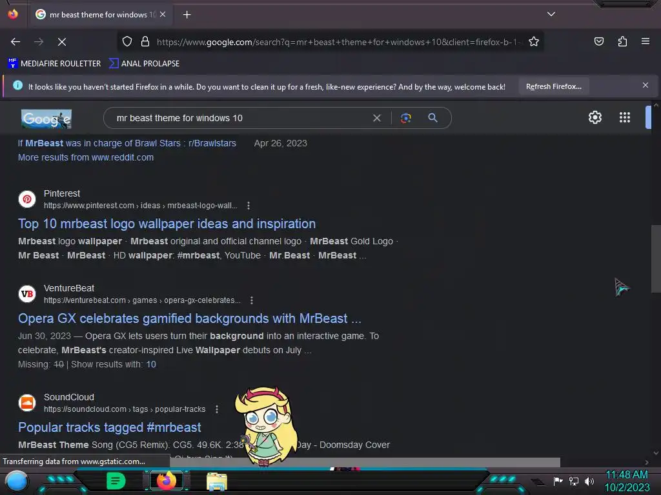Close the mr beast search tab
This screenshot has width=661, height=495.
click(x=163, y=14)
